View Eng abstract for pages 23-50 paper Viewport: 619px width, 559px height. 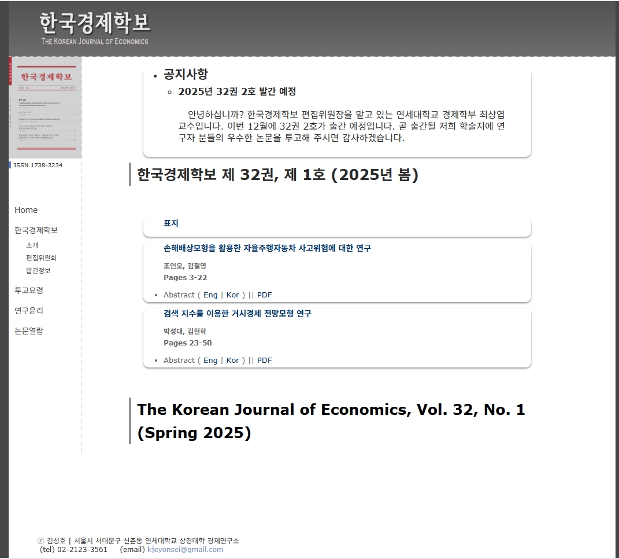210,360
